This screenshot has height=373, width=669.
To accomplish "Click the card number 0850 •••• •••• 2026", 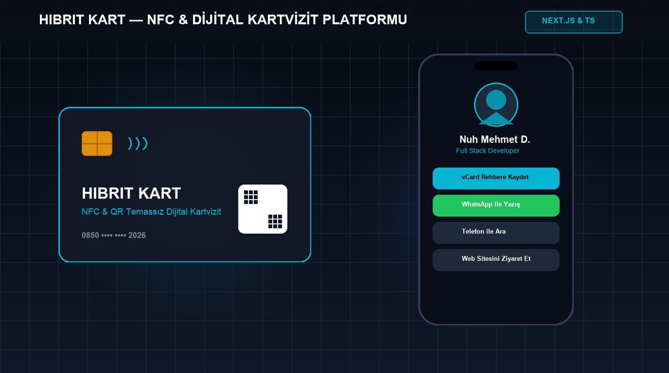I will (114, 235).
